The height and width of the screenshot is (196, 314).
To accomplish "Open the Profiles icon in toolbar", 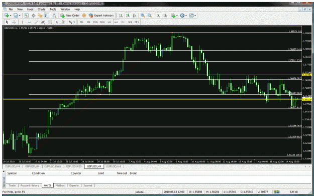I will point(16,16).
